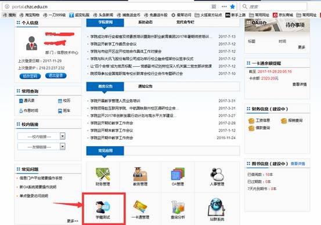The height and width of the screenshot is (225, 321).
Task: Open 作息时间 in 常用查询
Action: (28, 111)
